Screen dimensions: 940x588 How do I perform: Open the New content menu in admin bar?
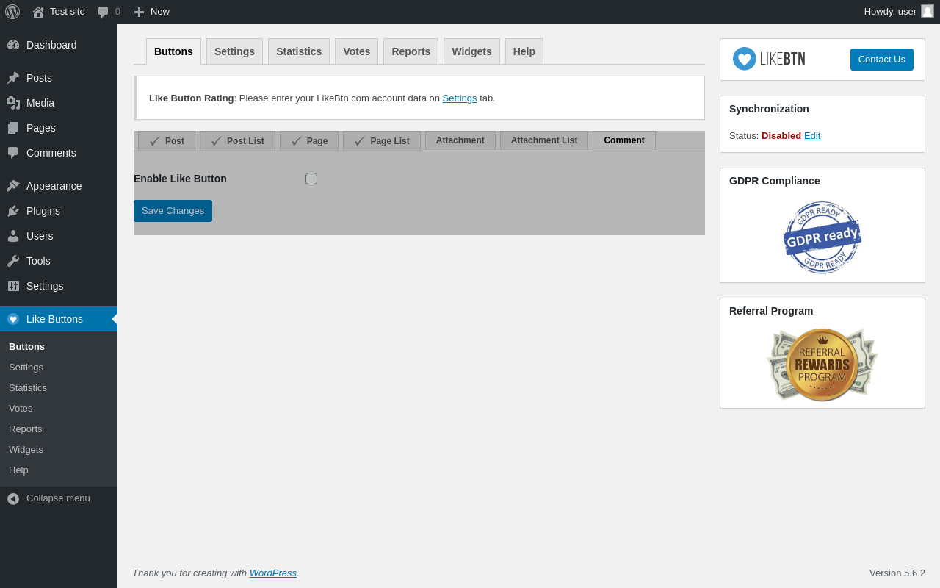(x=151, y=12)
